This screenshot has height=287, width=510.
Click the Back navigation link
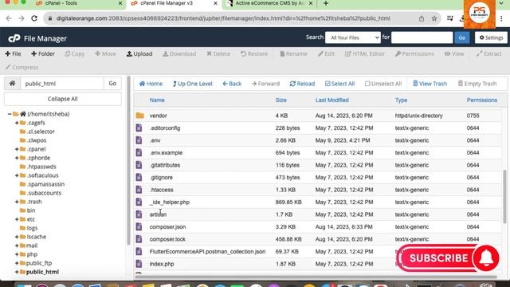[232, 84]
